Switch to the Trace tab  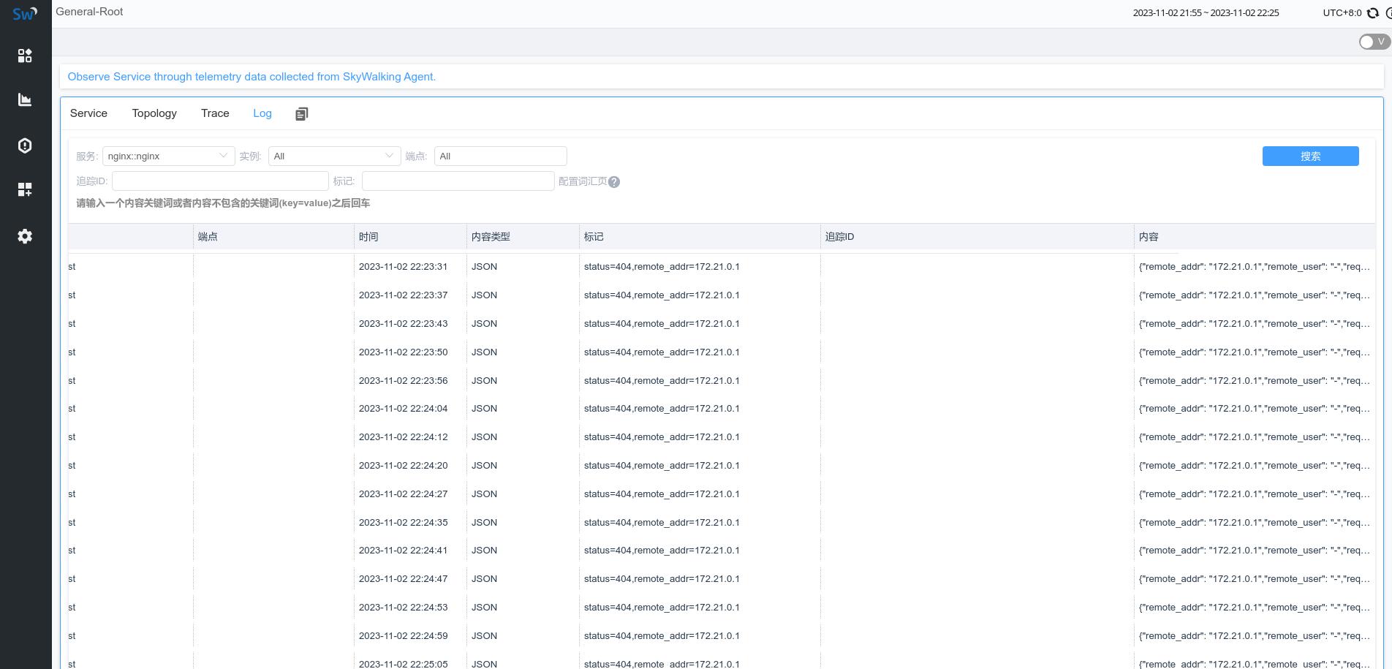tap(214, 113)
